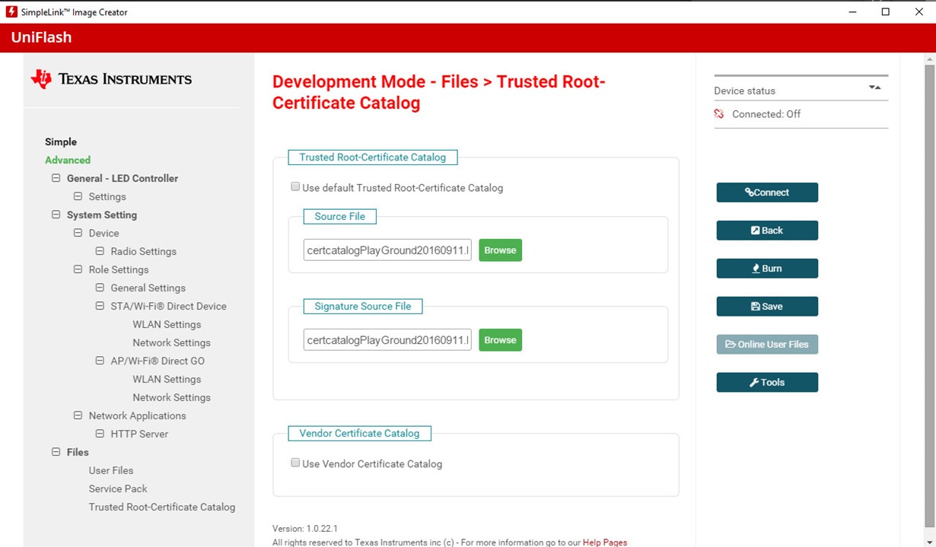Collapse the Role Settings tree node
Viewport: 936px width, 547px height.
[78, 269]
